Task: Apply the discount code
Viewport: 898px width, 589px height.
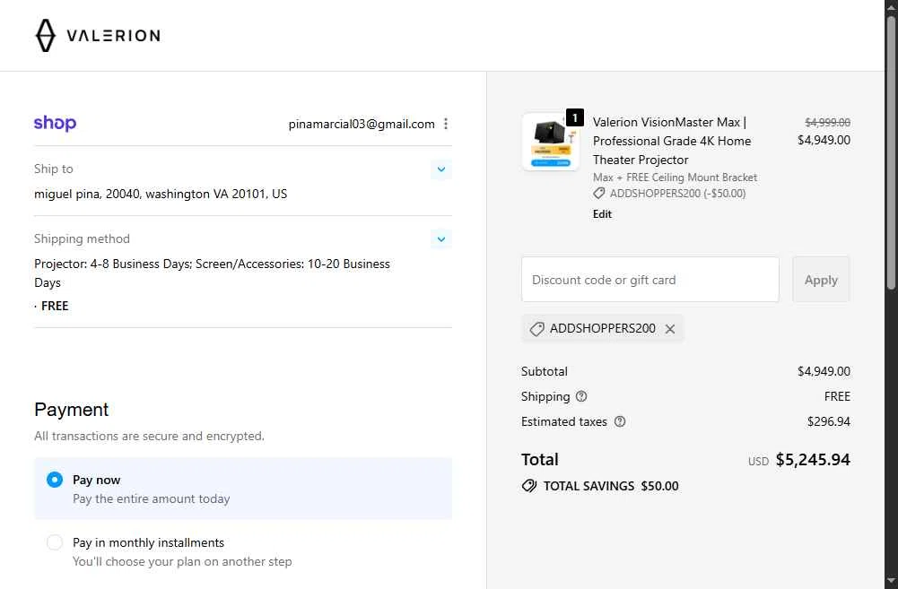Action: click(821, 280)
